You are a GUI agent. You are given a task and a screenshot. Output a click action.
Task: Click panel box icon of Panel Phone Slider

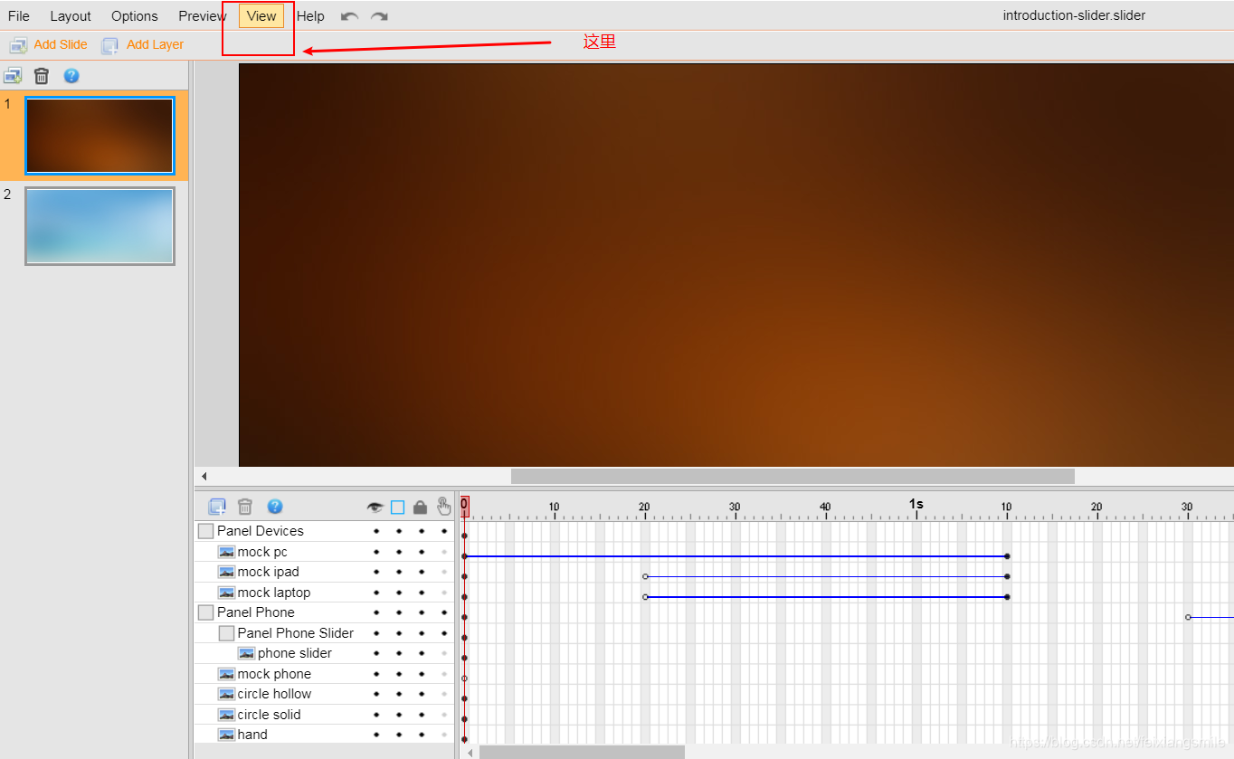[227, 633]
